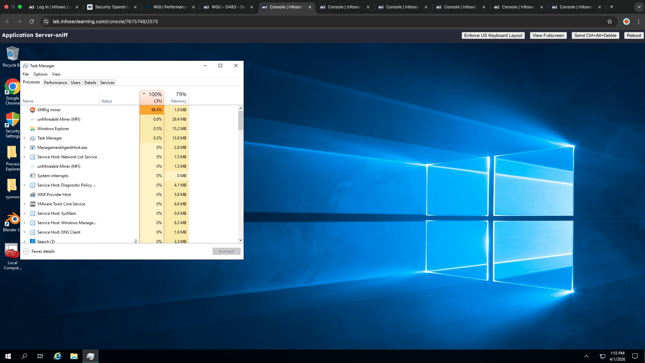The height and width of the screenshot is (363, 645).
Task: Open the Blender desktop shortcut
Action: pyautogui.click(x=12, y=220)
